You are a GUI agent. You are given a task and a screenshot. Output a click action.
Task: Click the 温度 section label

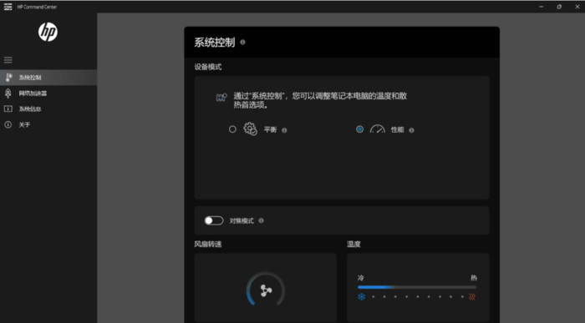coord(354,244)
